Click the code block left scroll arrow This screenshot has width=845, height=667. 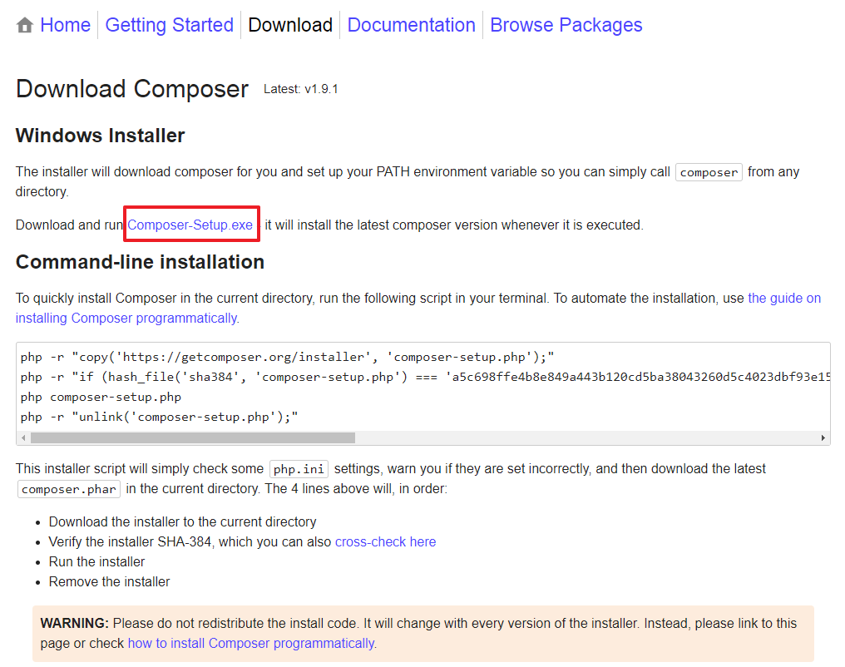coord(23,438)
